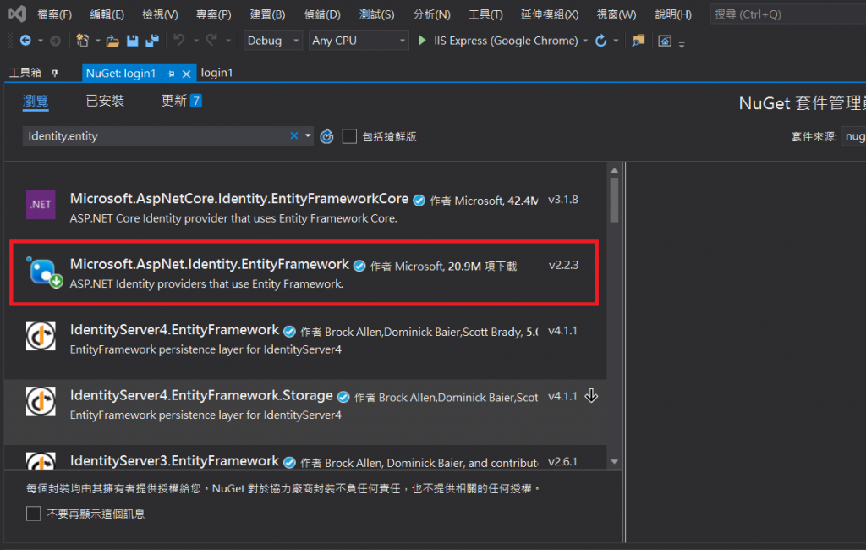Pin the NuGet: login1 tab
Screen dimensions: 866x550
171,74
